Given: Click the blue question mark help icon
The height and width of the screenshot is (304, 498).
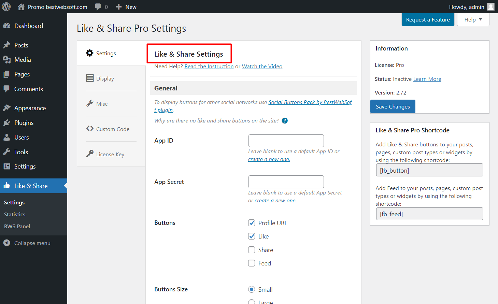Looking at the screenshot, I should coord(285,121).
